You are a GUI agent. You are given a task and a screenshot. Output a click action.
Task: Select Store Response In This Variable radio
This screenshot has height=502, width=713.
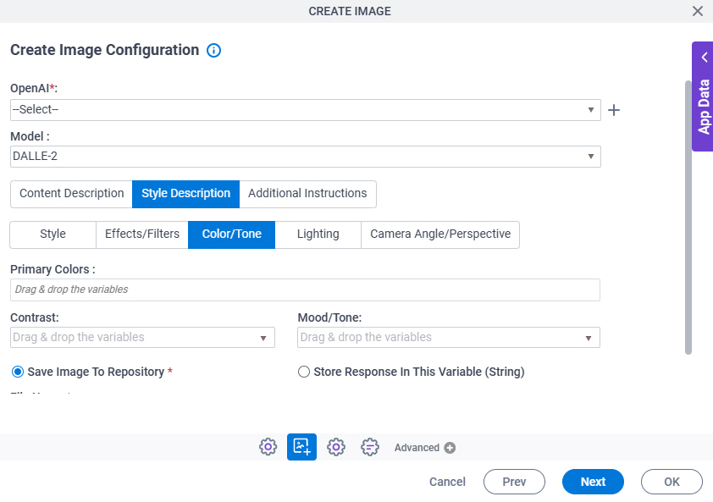click(x=304, y=372)
